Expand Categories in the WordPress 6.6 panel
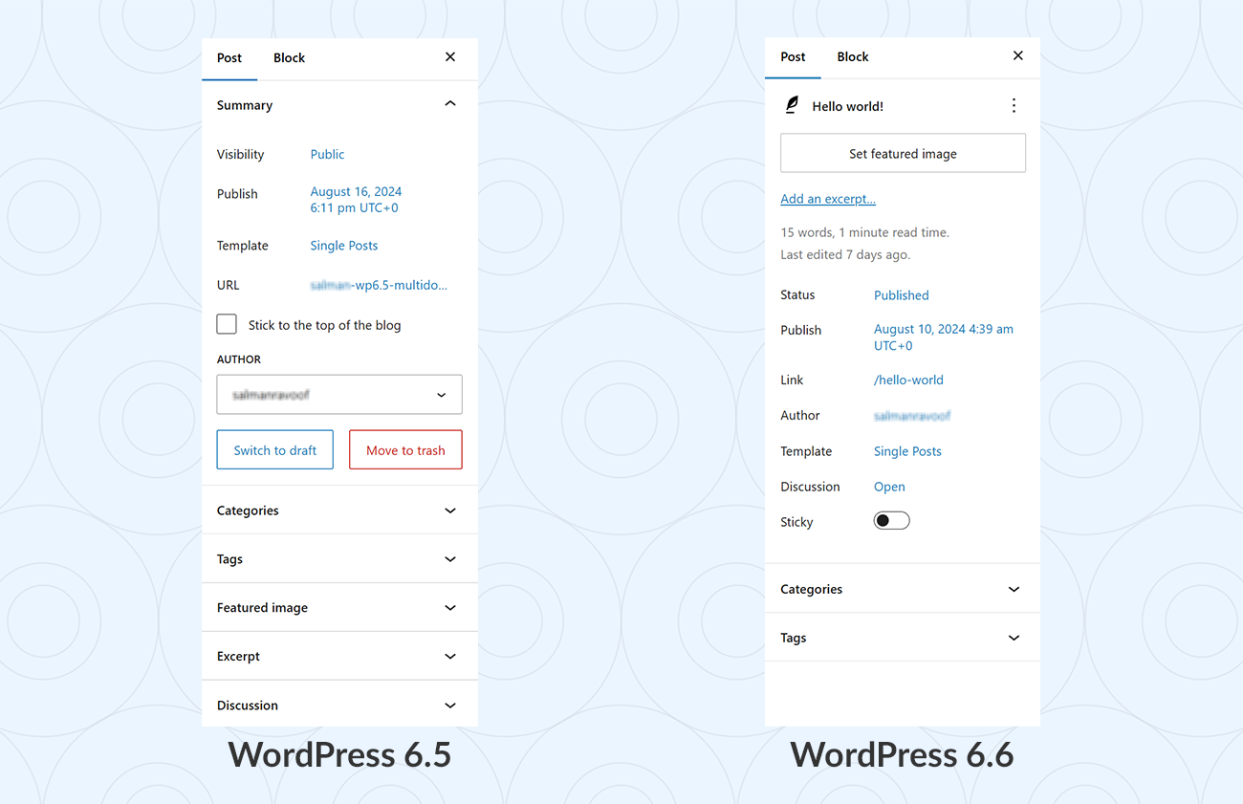Viewport: 1243px width, 804px height. 902,589
